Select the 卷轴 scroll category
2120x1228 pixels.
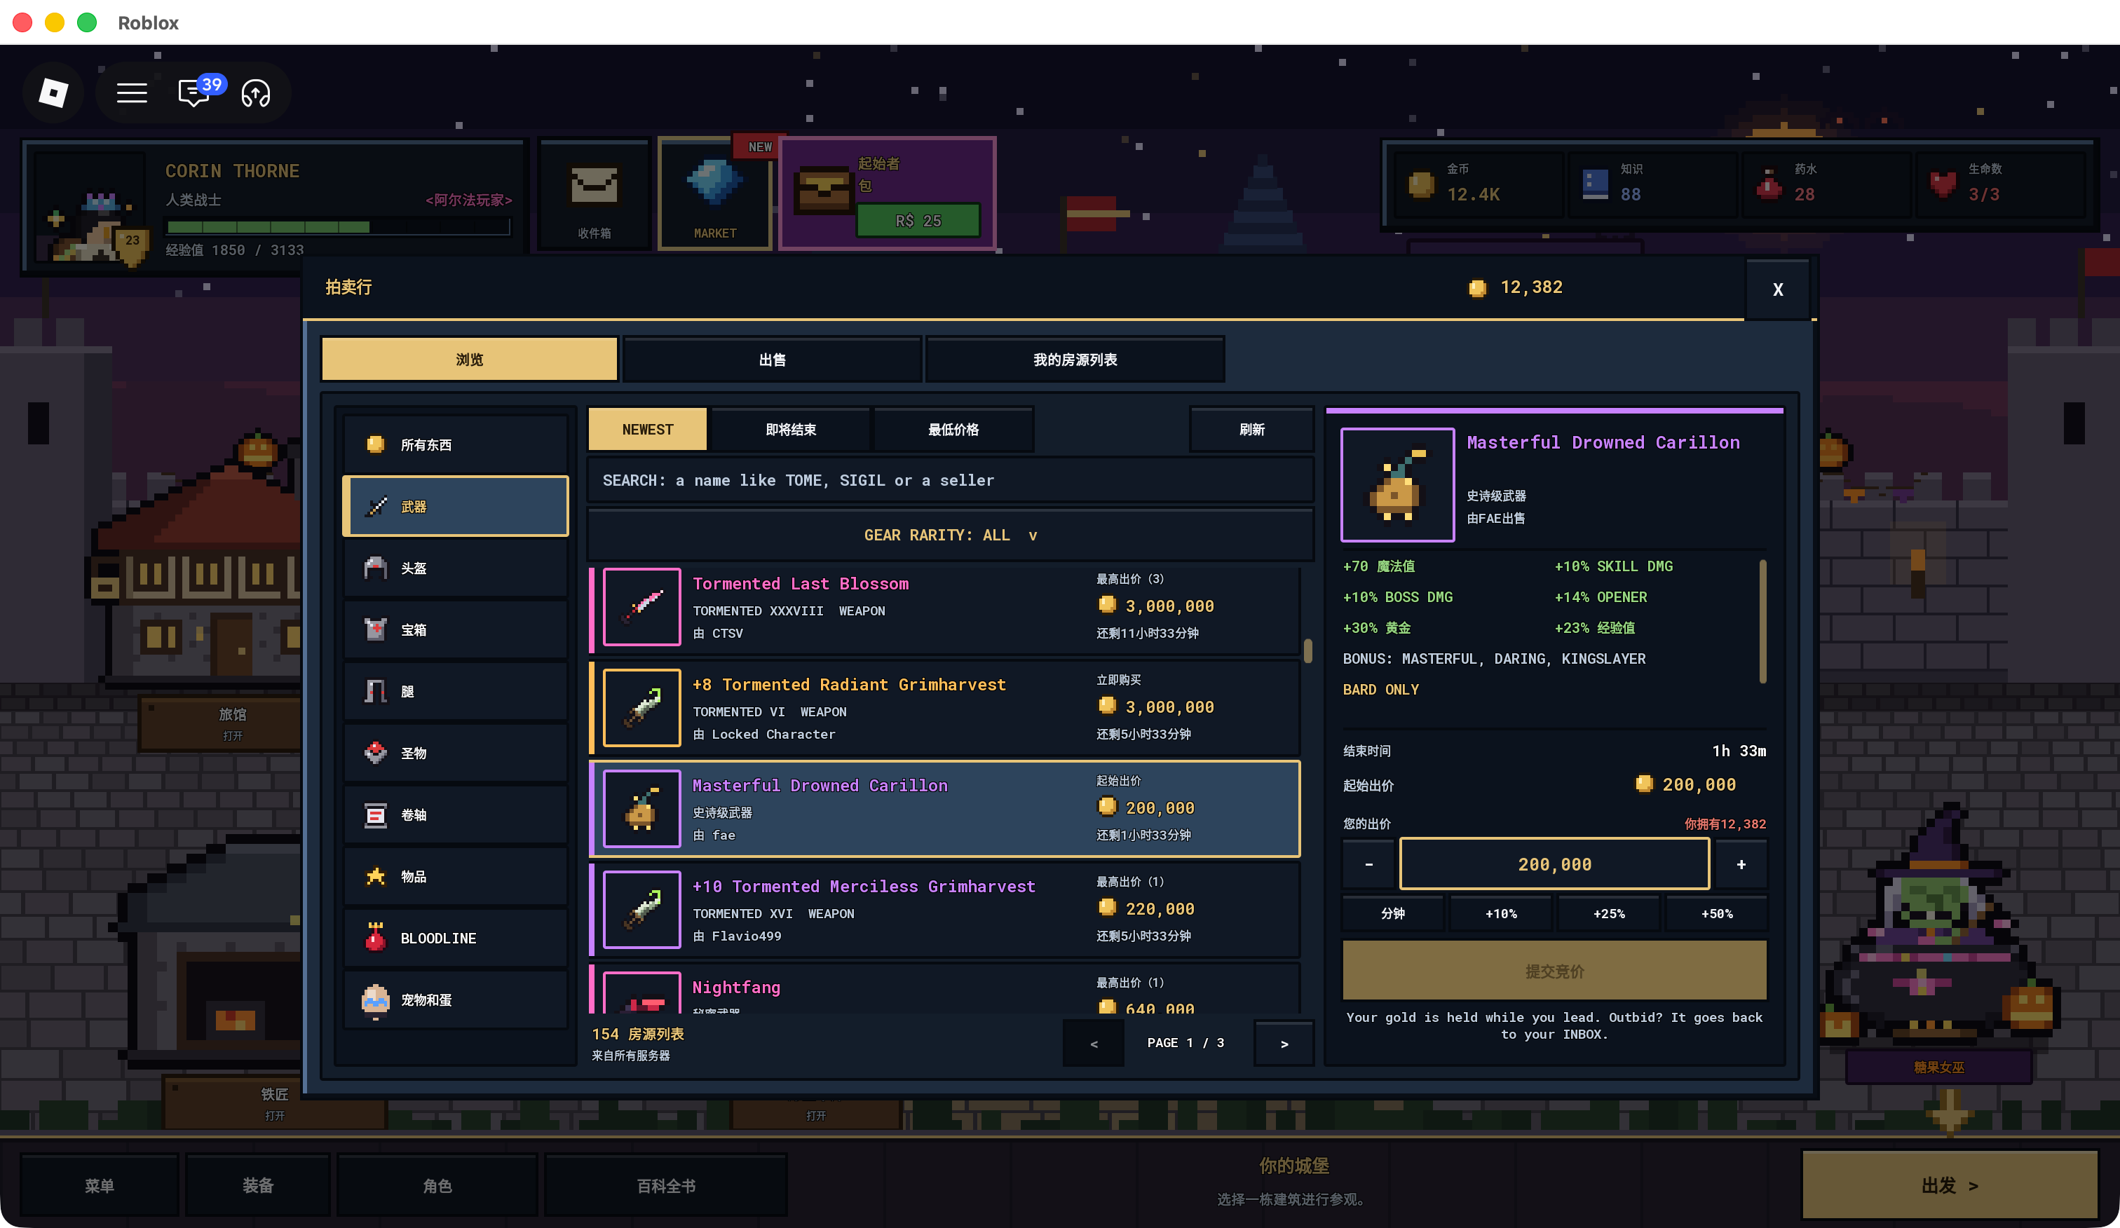455,814
